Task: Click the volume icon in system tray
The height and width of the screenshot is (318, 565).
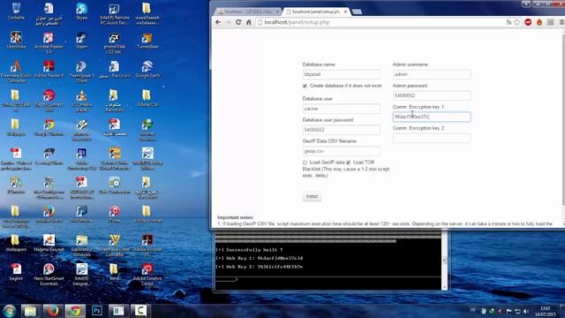Action: (x=526, y=311)
